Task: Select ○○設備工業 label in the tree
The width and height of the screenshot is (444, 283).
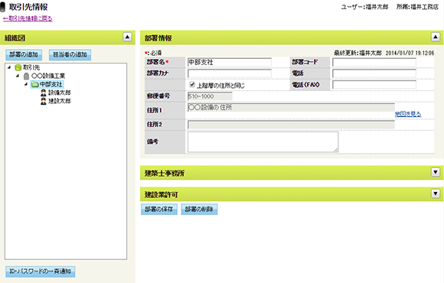Action: tap(48, 76)
